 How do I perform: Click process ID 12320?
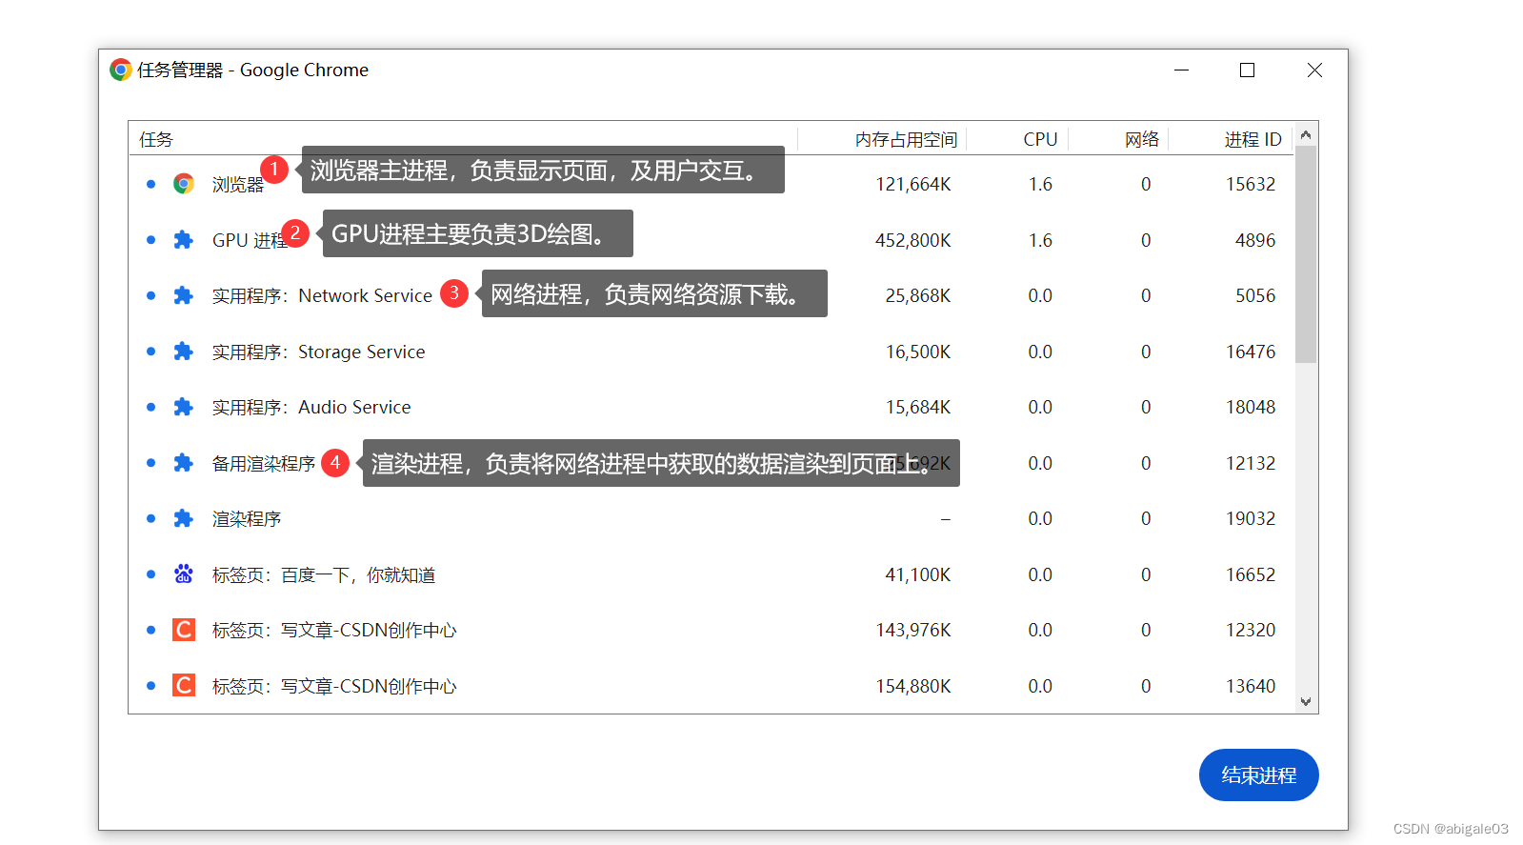click(1251, 630)
